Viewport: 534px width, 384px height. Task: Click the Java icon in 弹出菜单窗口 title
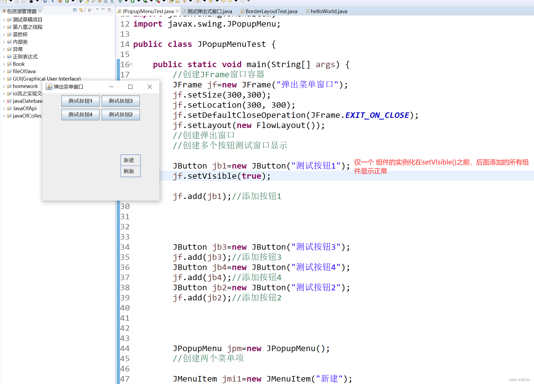49,87
